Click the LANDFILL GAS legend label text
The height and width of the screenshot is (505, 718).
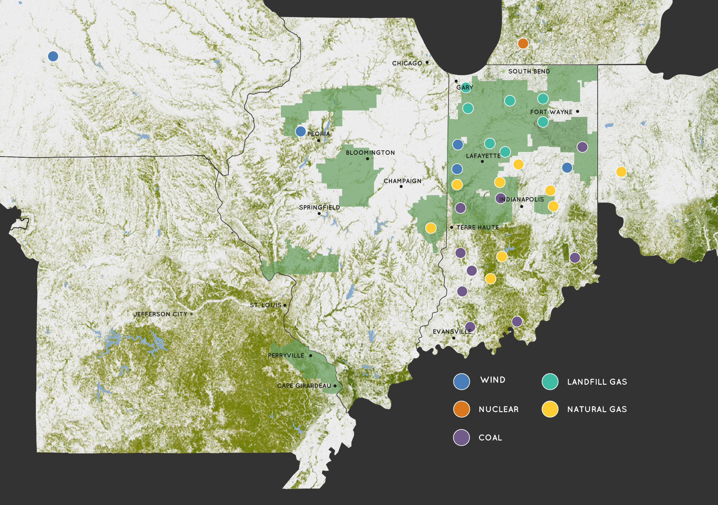click(597, 382)
